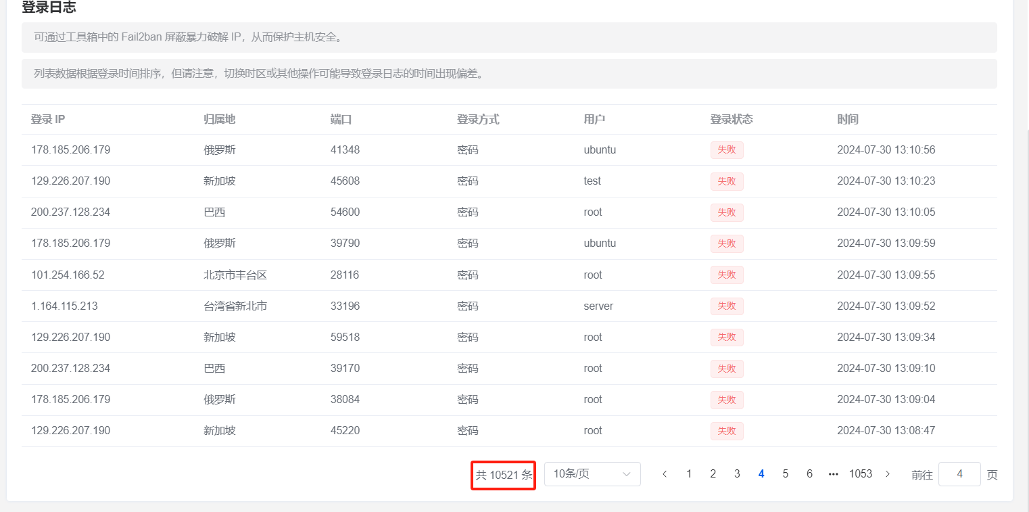Click the login time sorting notice text

[260, 74]
